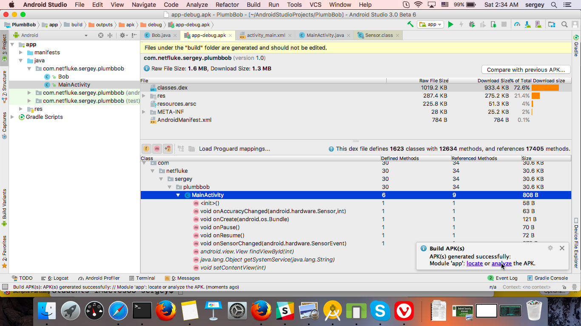Switch to the Bob.java tab
This screenshot has height=326, width=581.
click(x=160, y=35)
